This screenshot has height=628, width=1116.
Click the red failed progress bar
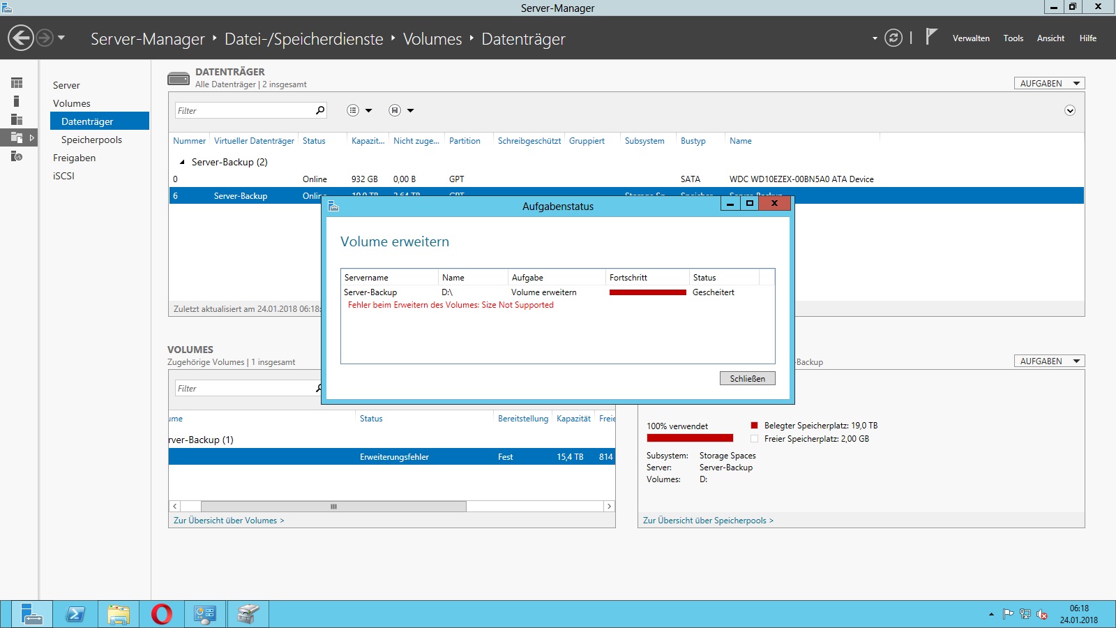coord(647,292)
